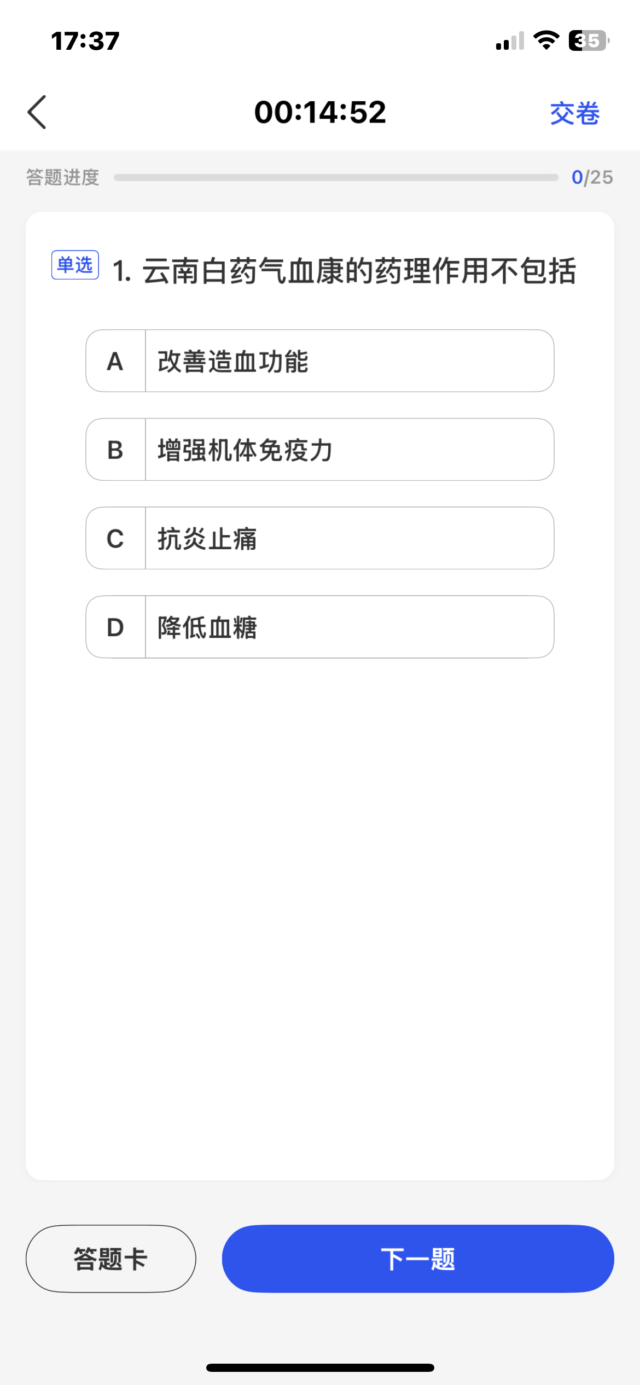This screenshot has width=640, height=1385.
Task: Tap the home indicator bar
Action: [320, 1367]
